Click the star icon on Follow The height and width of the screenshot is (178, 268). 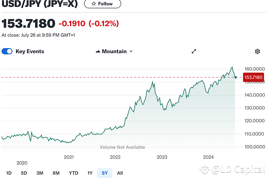coord(93,4)
